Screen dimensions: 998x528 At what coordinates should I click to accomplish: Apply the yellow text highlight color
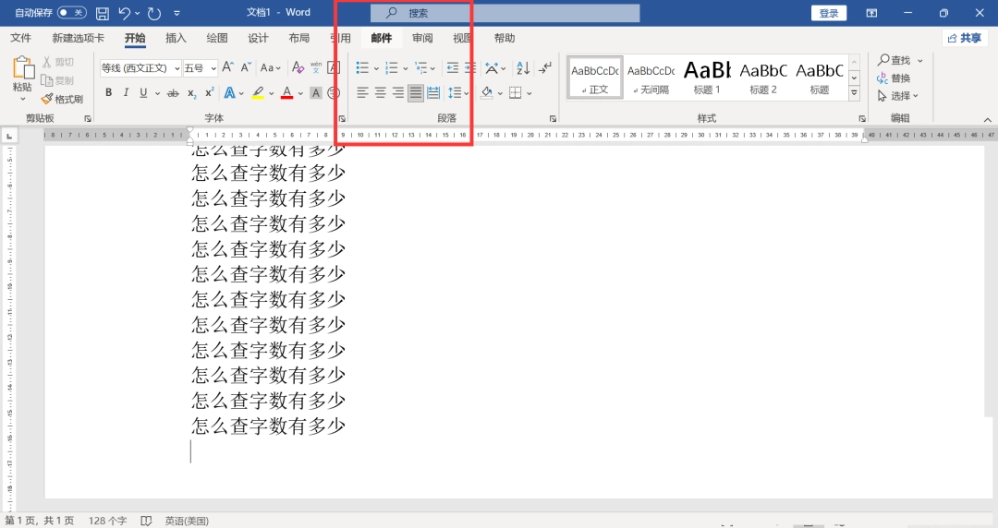258,93
